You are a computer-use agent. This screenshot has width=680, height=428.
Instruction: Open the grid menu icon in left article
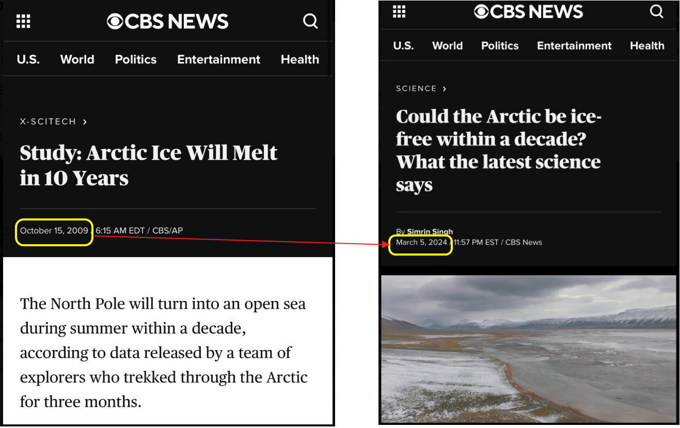pos(24,21)
